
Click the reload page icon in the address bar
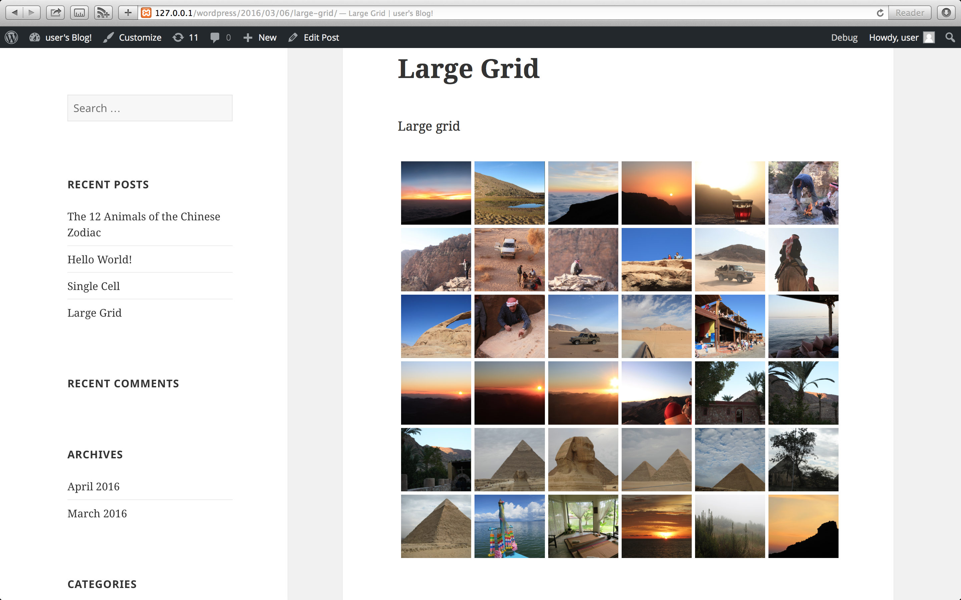[x=880, y=13]
